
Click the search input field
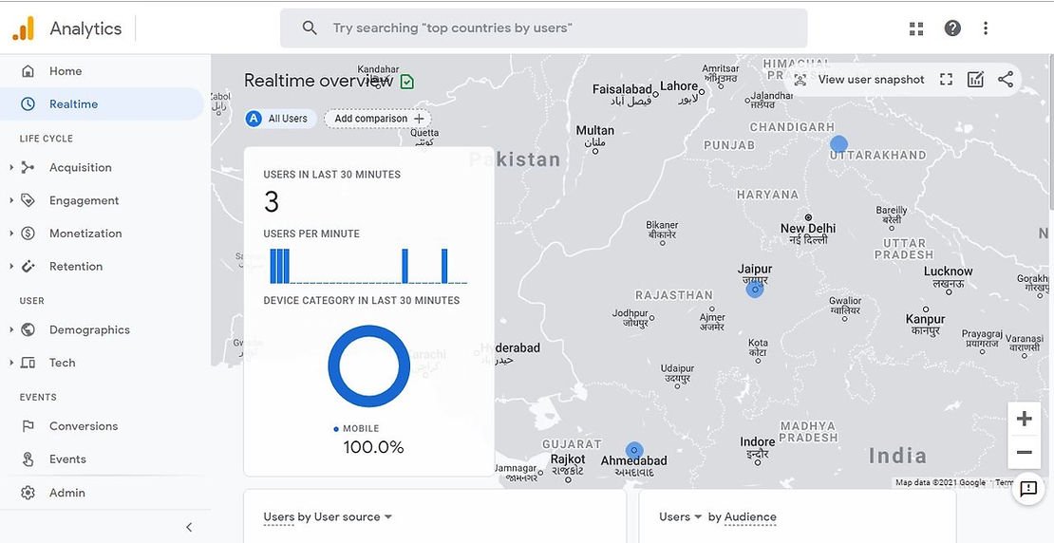click(x=560, y=28)
